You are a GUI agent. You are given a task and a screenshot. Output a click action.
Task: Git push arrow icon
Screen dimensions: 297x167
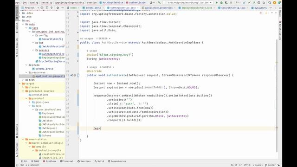254,3
